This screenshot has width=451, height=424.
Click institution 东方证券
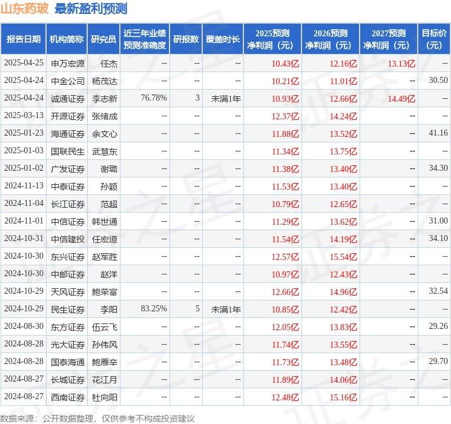[x=68, y=326]
